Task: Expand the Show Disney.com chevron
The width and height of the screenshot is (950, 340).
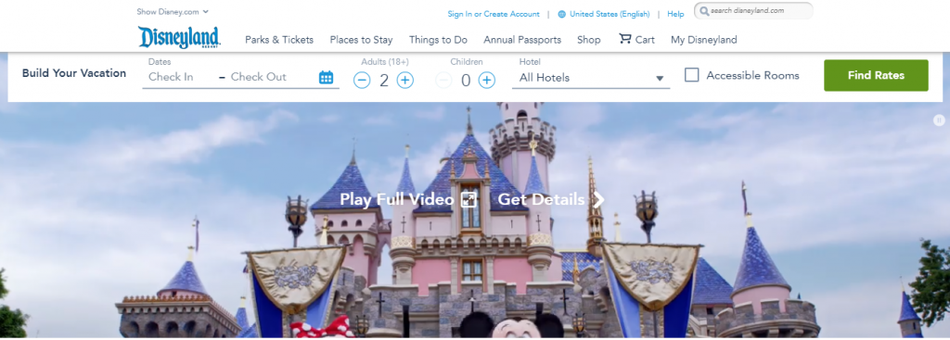Action: coord(205,11)
